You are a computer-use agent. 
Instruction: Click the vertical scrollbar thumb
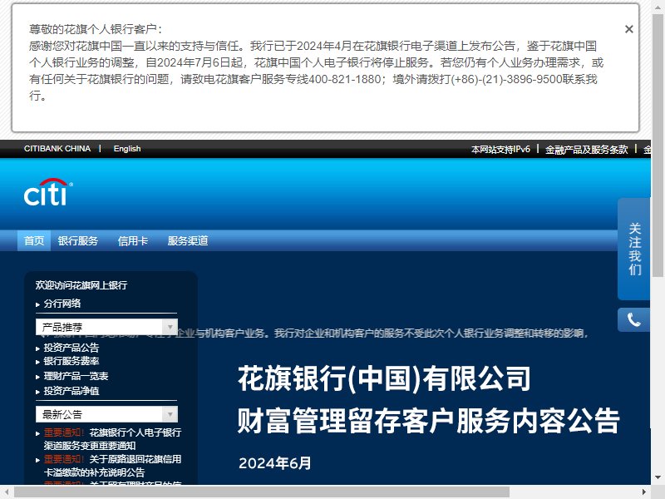pyautogui.click(x=658, y=144)
